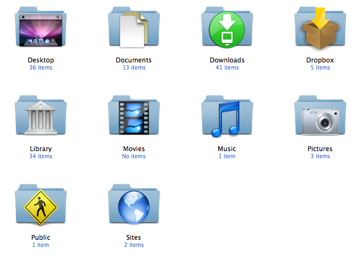The width and height of the screenshot is (364, 259).
Task: Click the "3 items" count under Pictures
Action: coord(320,156)
